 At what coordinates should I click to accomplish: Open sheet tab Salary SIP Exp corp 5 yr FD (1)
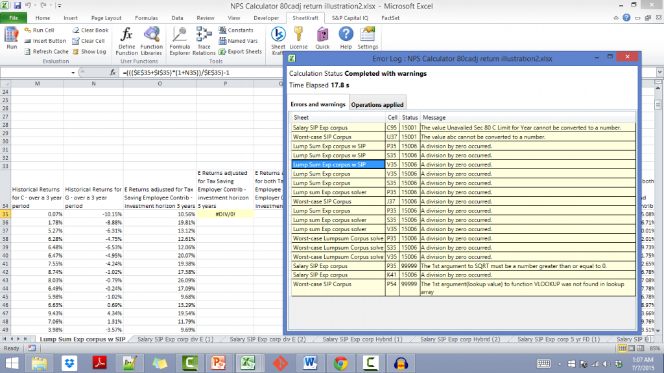click(558, 339)
